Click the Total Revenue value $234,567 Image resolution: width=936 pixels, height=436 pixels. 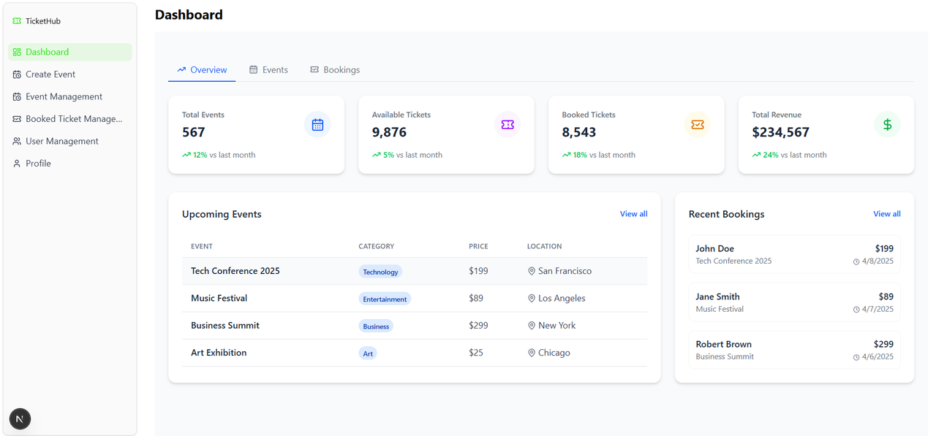[x=781, y=132]
